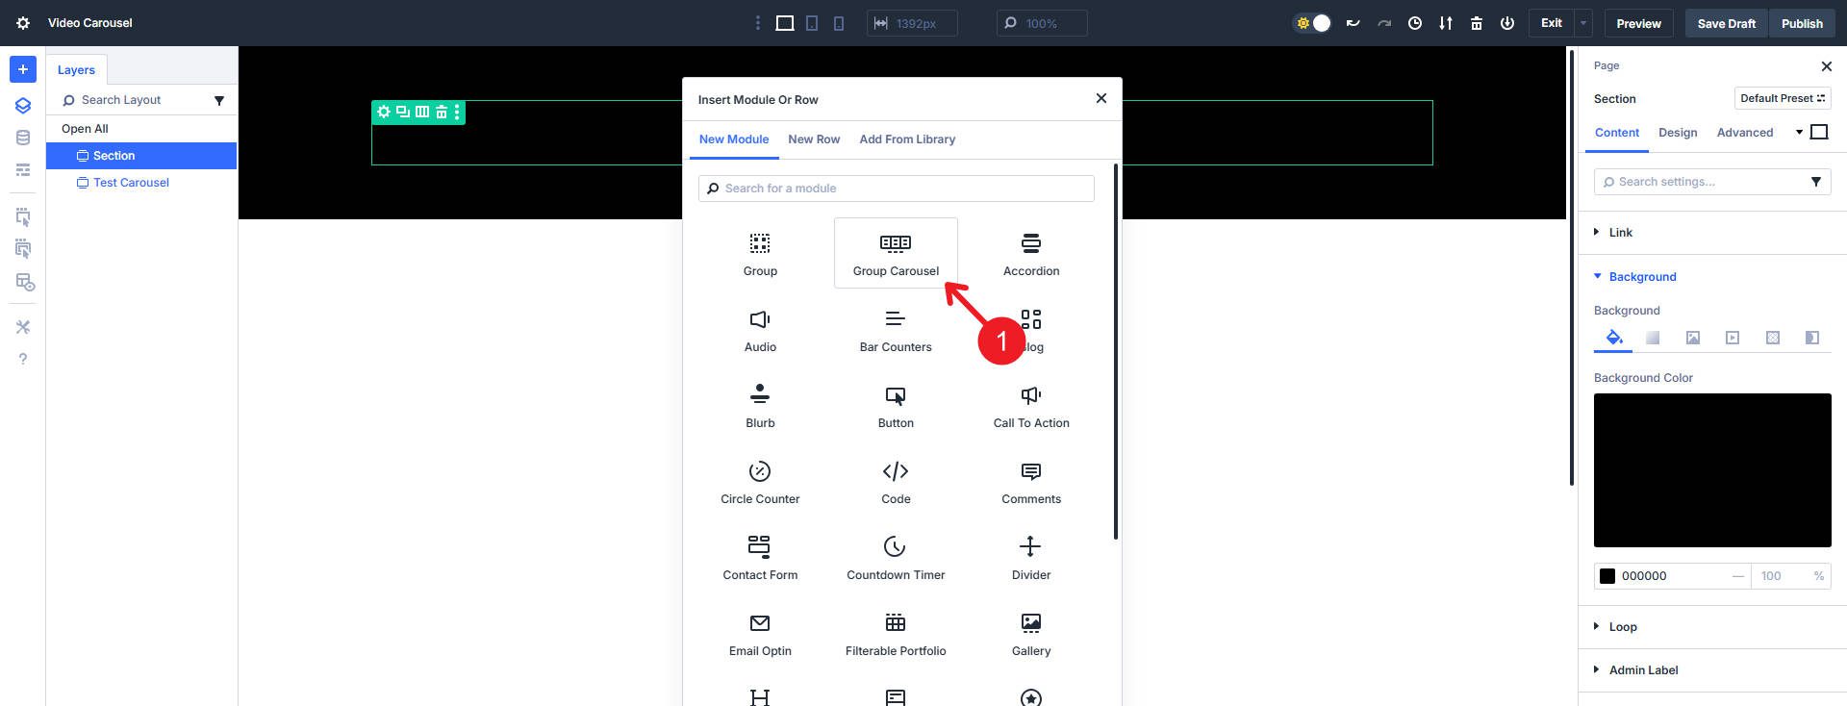Select the background gradient type
The width and height of the screenshot is (1847, 706).
click(x=1653, y=338)
